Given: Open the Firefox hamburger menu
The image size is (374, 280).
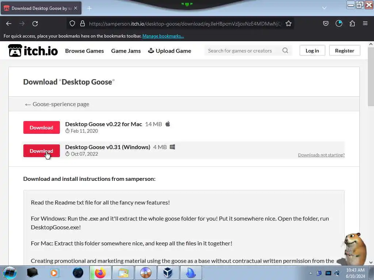Looking at the screenshot, I should pos(365,23).
